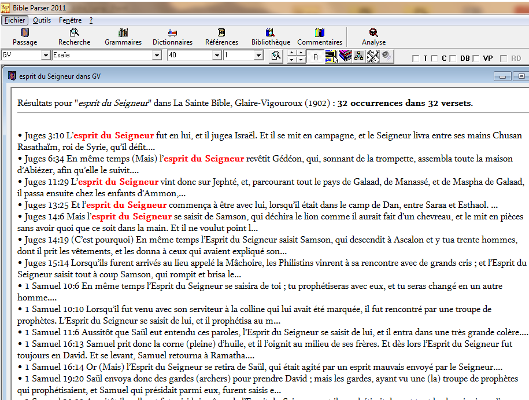
Task: Click the text list icon with cursor
Action: pos(331,56)
